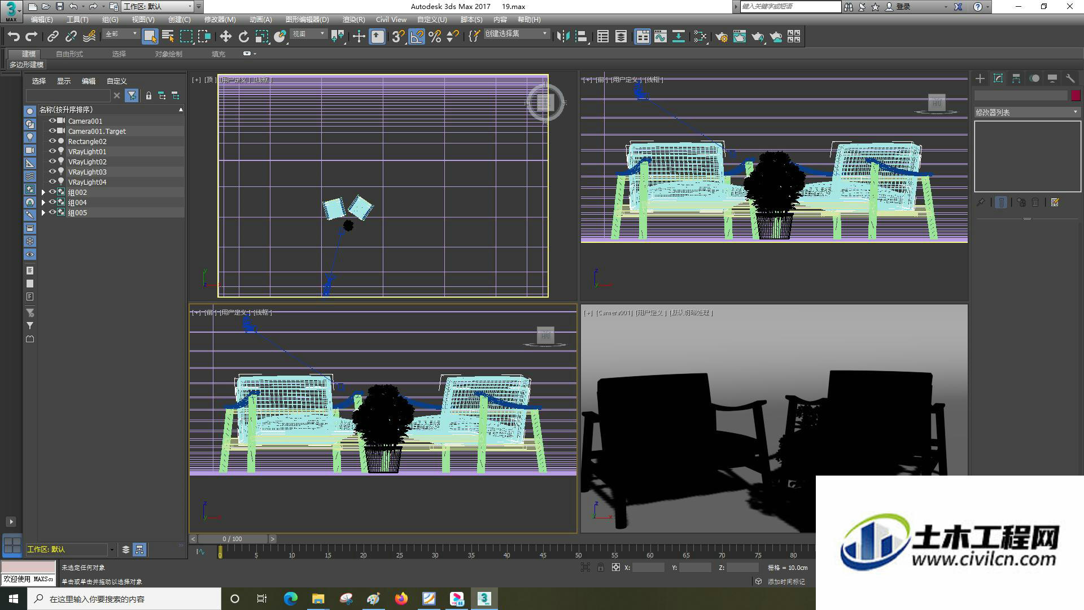1084x610 pixels.
Task: Activate the Select and Scale tool
Action: [x=261, y=37]
